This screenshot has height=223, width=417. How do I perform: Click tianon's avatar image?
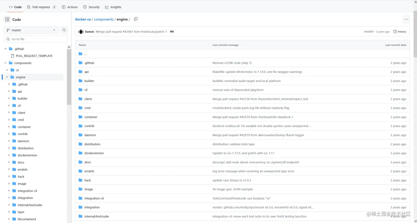point(81,32)
